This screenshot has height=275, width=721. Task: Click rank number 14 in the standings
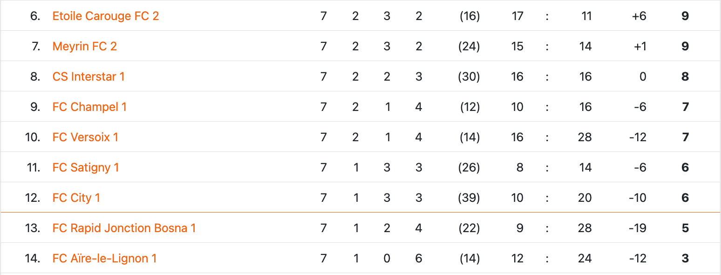point(32,259)
